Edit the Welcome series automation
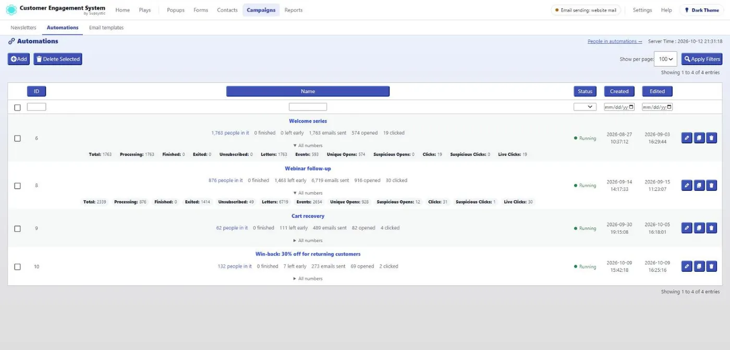The width and height of the screenshot is (730, 350). coord(687,138)
